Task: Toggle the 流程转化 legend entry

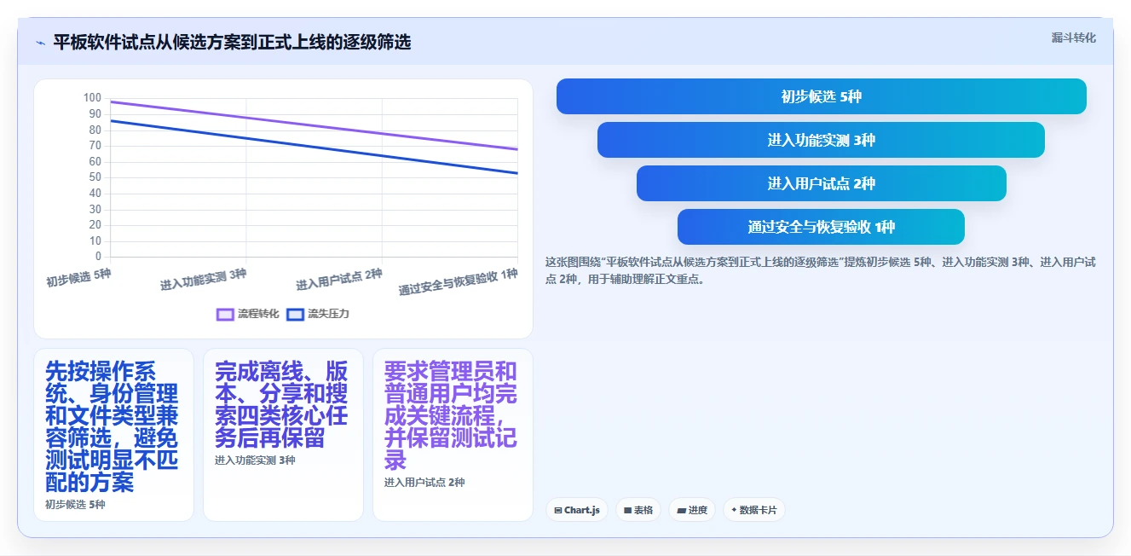Action: (248, 314)
